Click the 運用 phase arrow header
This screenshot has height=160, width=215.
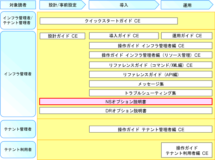(x=187, y=5)
